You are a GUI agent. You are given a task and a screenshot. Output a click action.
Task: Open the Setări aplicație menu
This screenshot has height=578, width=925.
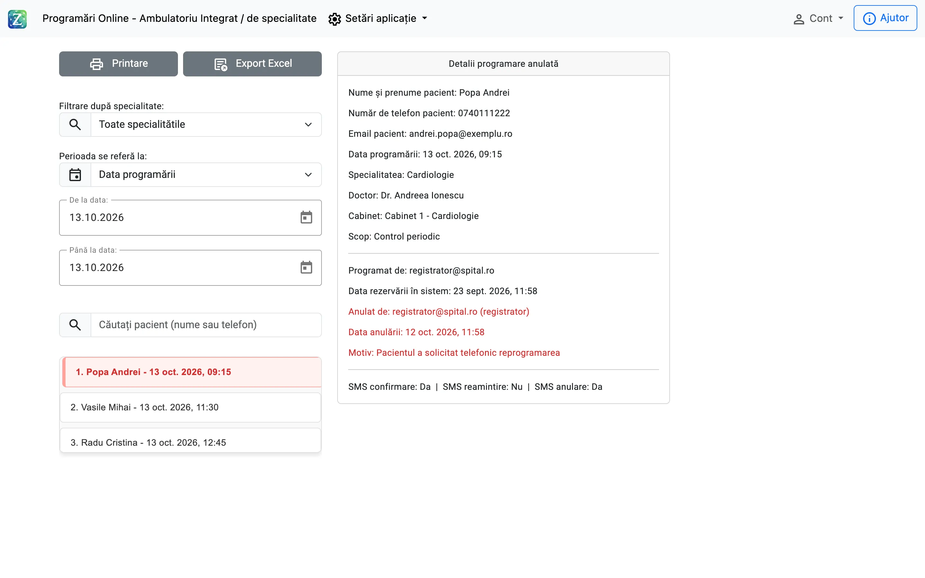[x=378, y=19]
